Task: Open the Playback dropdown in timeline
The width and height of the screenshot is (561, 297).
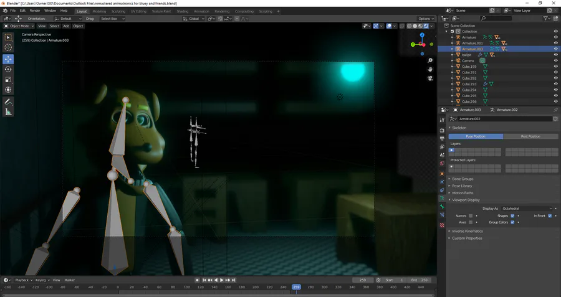Action: [x=24, y=280]
